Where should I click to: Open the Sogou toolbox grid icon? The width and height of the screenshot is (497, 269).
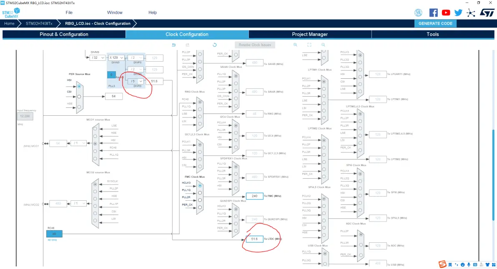pos(493,264)
